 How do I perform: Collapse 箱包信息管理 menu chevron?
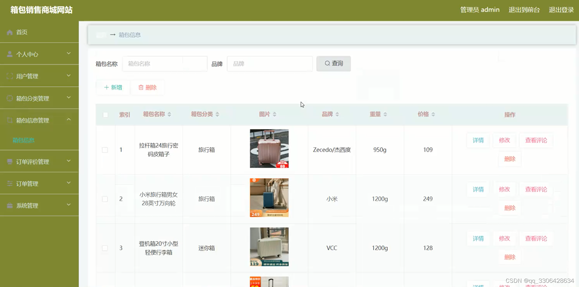(x=69, y=120)
